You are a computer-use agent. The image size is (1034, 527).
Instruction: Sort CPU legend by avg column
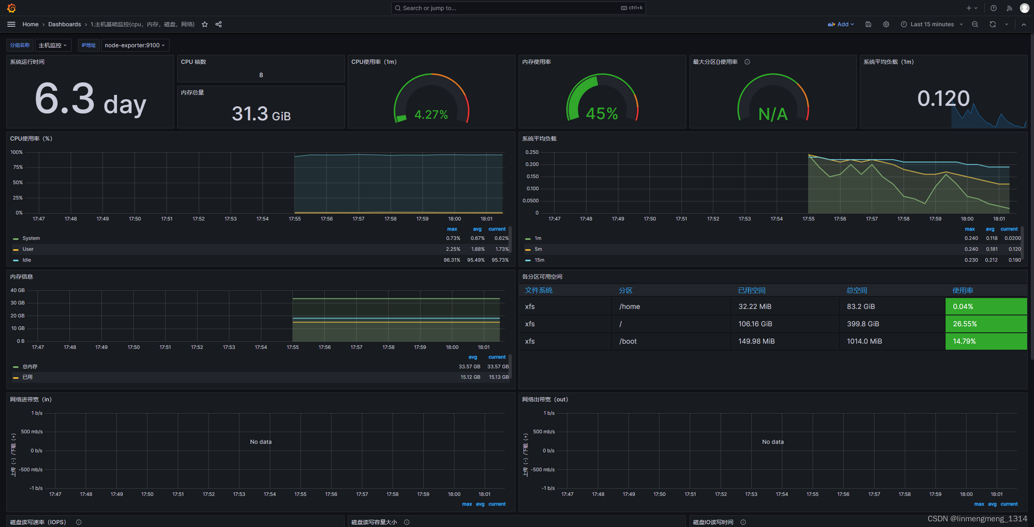pyautogui.click(x=477, y=229)
